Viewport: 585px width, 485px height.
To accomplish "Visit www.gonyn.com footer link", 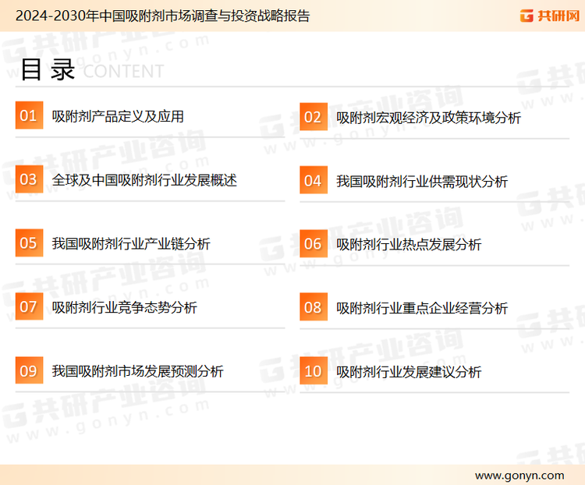I will coord(519,475).
